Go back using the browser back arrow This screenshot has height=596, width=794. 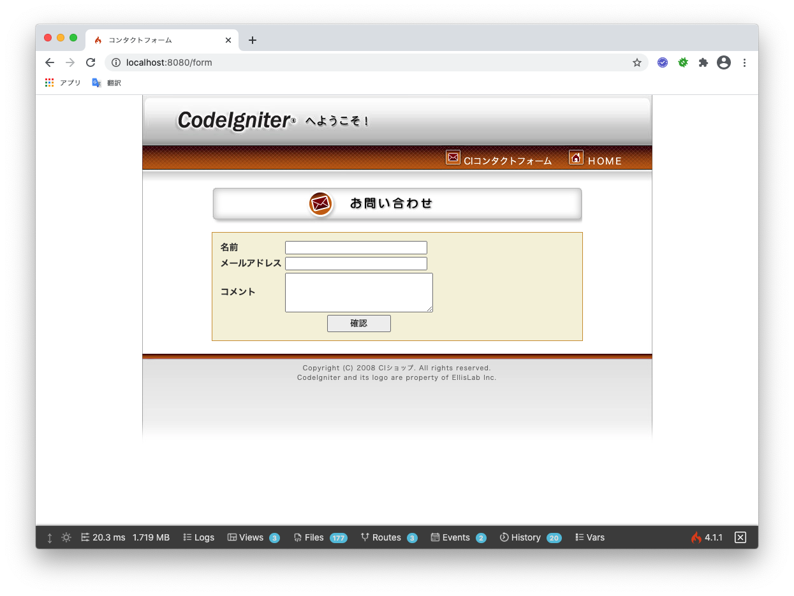click(x=50, y=62)
